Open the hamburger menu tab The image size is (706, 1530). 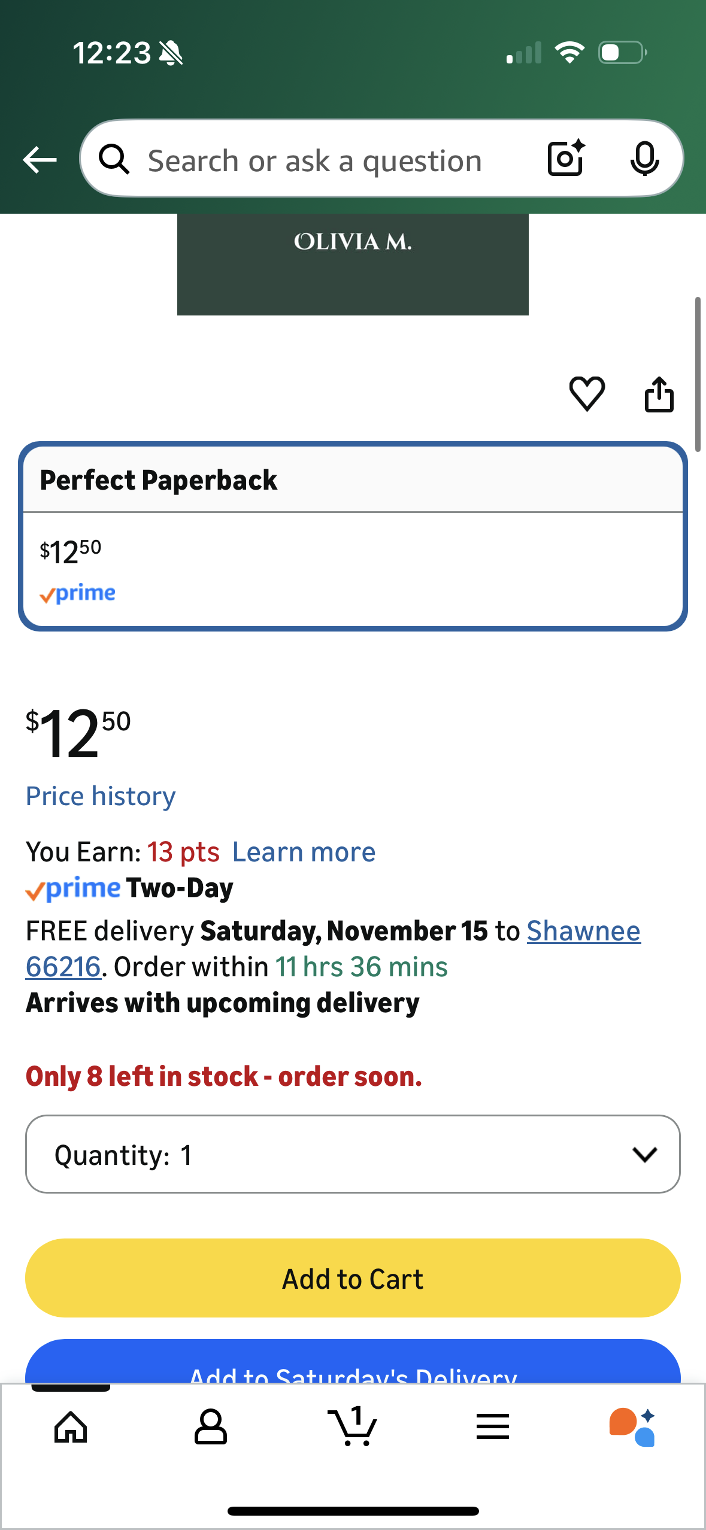tap(493, 1427)
